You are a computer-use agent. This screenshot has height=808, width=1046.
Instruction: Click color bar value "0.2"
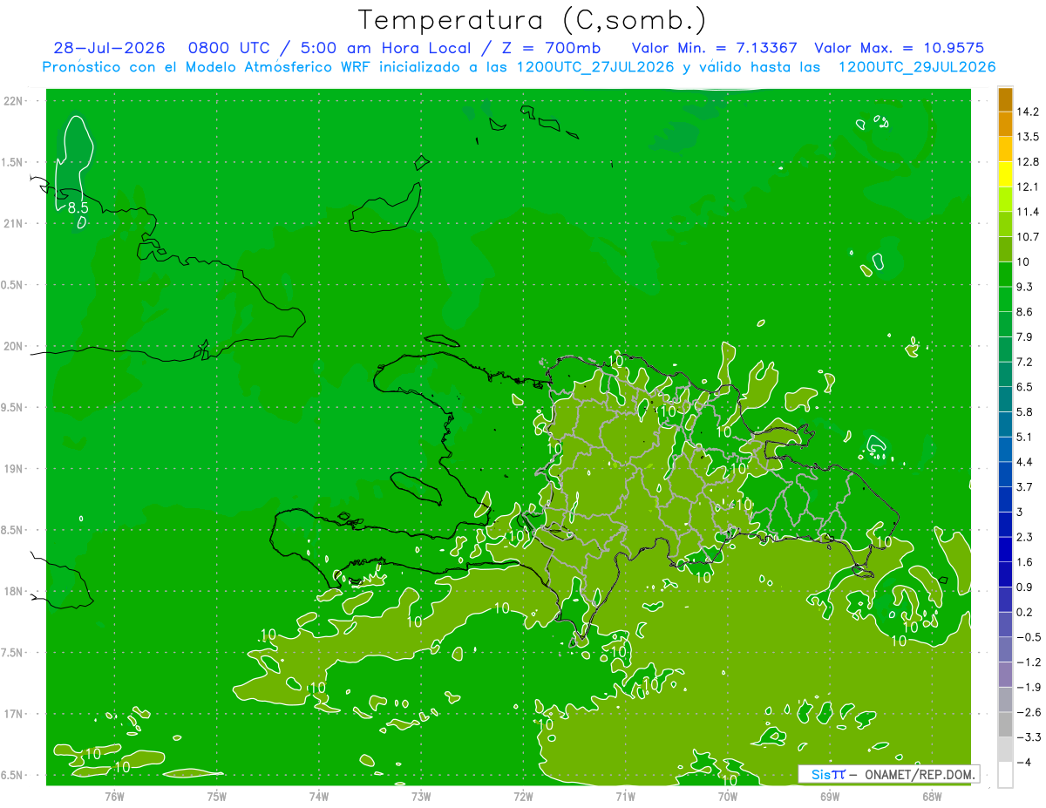pos(1024,612)
